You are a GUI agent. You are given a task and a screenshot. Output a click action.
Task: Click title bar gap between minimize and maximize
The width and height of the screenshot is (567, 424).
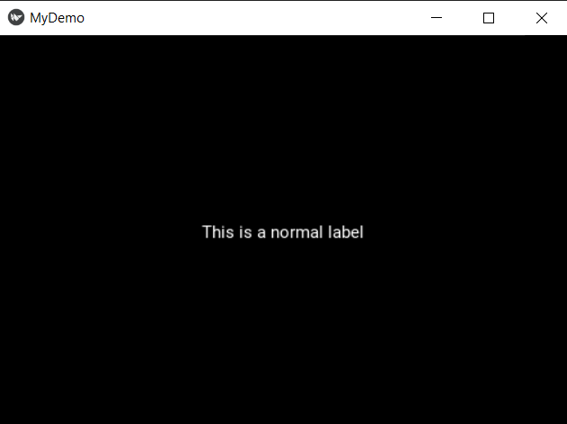click(463, 18)
